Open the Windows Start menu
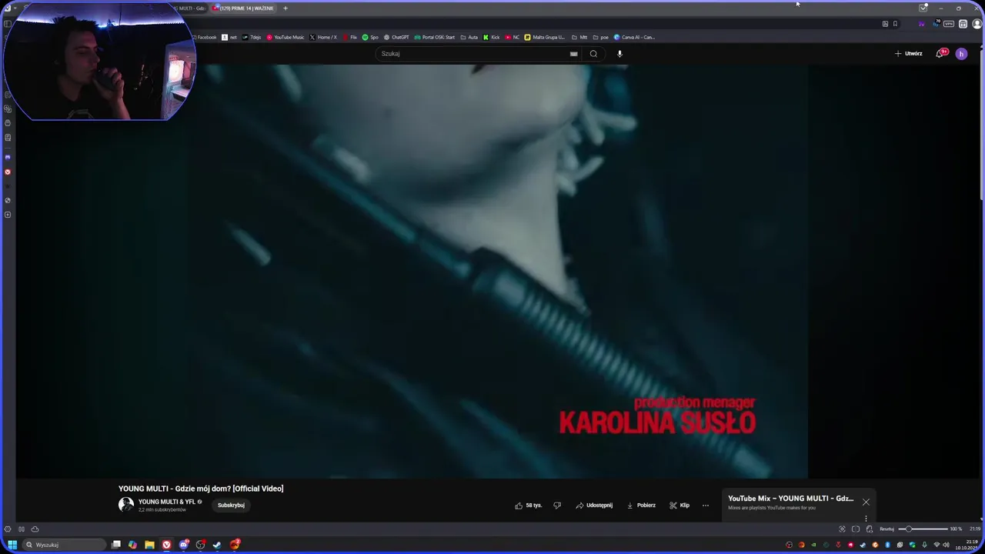Image resolution: width=985 pixels, height=554 pixels. (x=12, y=545)
